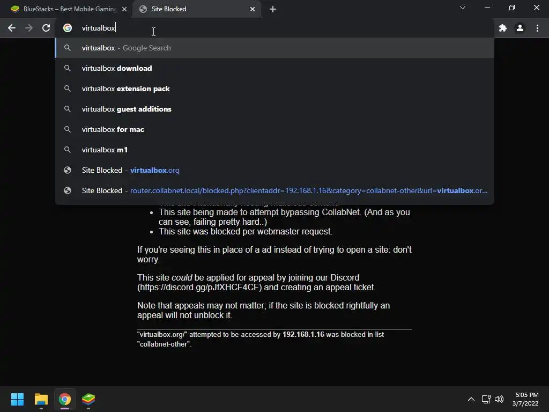Click the Discord invite URL text
This screenshot has width=549, height=412.
[199, 288]
